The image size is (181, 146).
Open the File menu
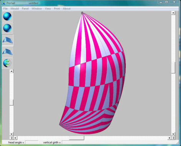[x=5, y=8]
